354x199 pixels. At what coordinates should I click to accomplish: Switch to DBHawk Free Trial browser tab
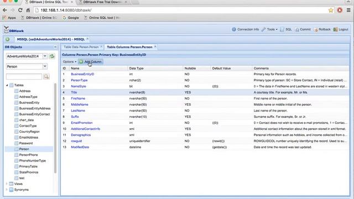pos(103,2)
